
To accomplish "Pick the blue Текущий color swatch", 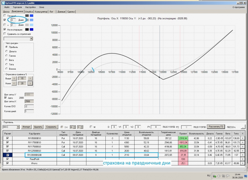I will pos(32,16).
